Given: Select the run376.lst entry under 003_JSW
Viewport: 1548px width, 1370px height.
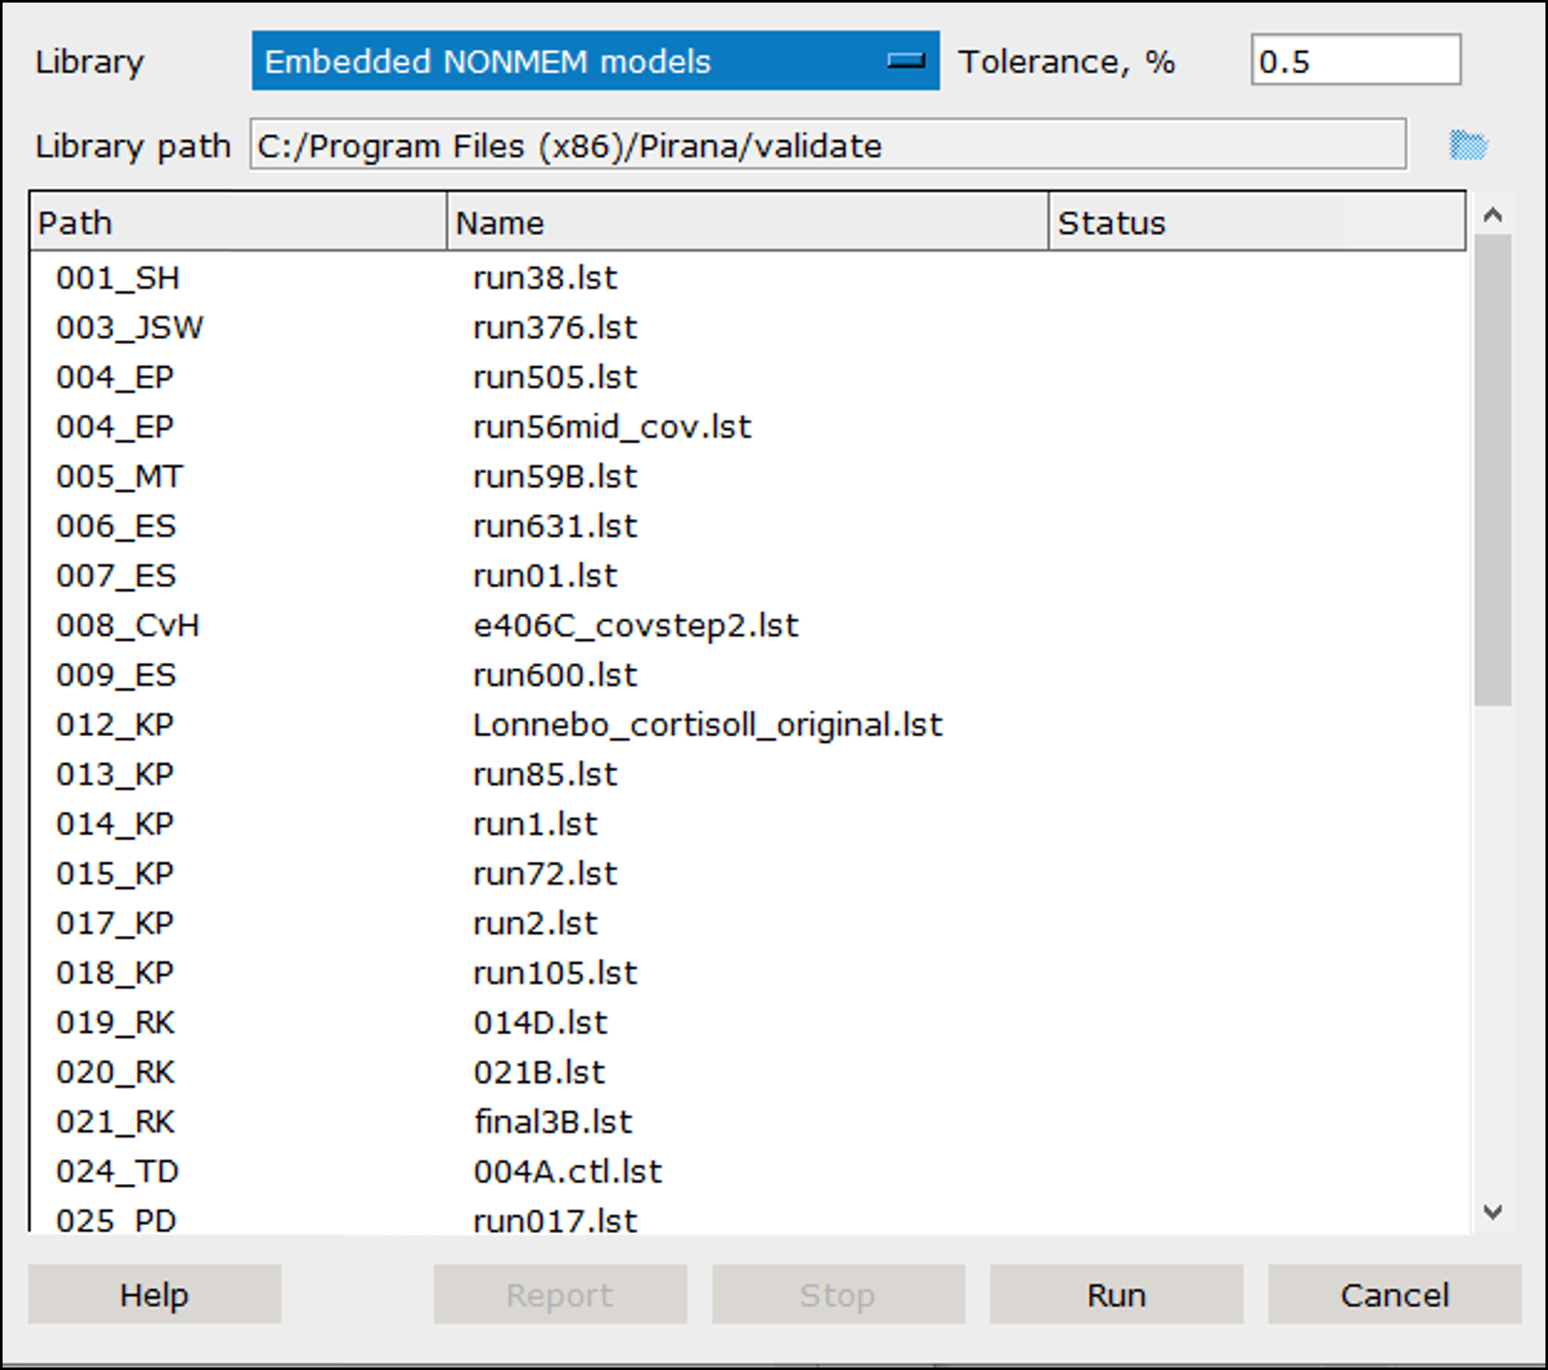Looking at the screenshot, I should [x=554, y=326].
